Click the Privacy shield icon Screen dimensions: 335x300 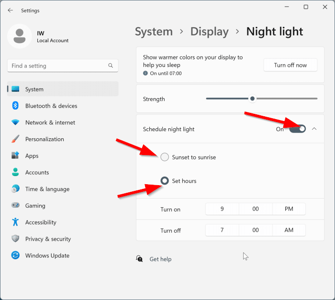tap(15, 238)
